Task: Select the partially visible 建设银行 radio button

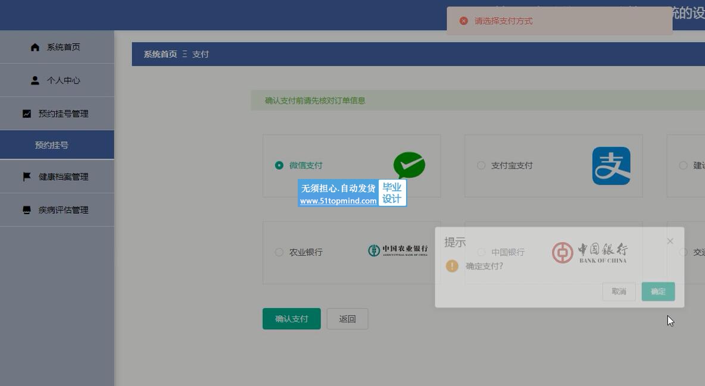Action: click(683, 165)
